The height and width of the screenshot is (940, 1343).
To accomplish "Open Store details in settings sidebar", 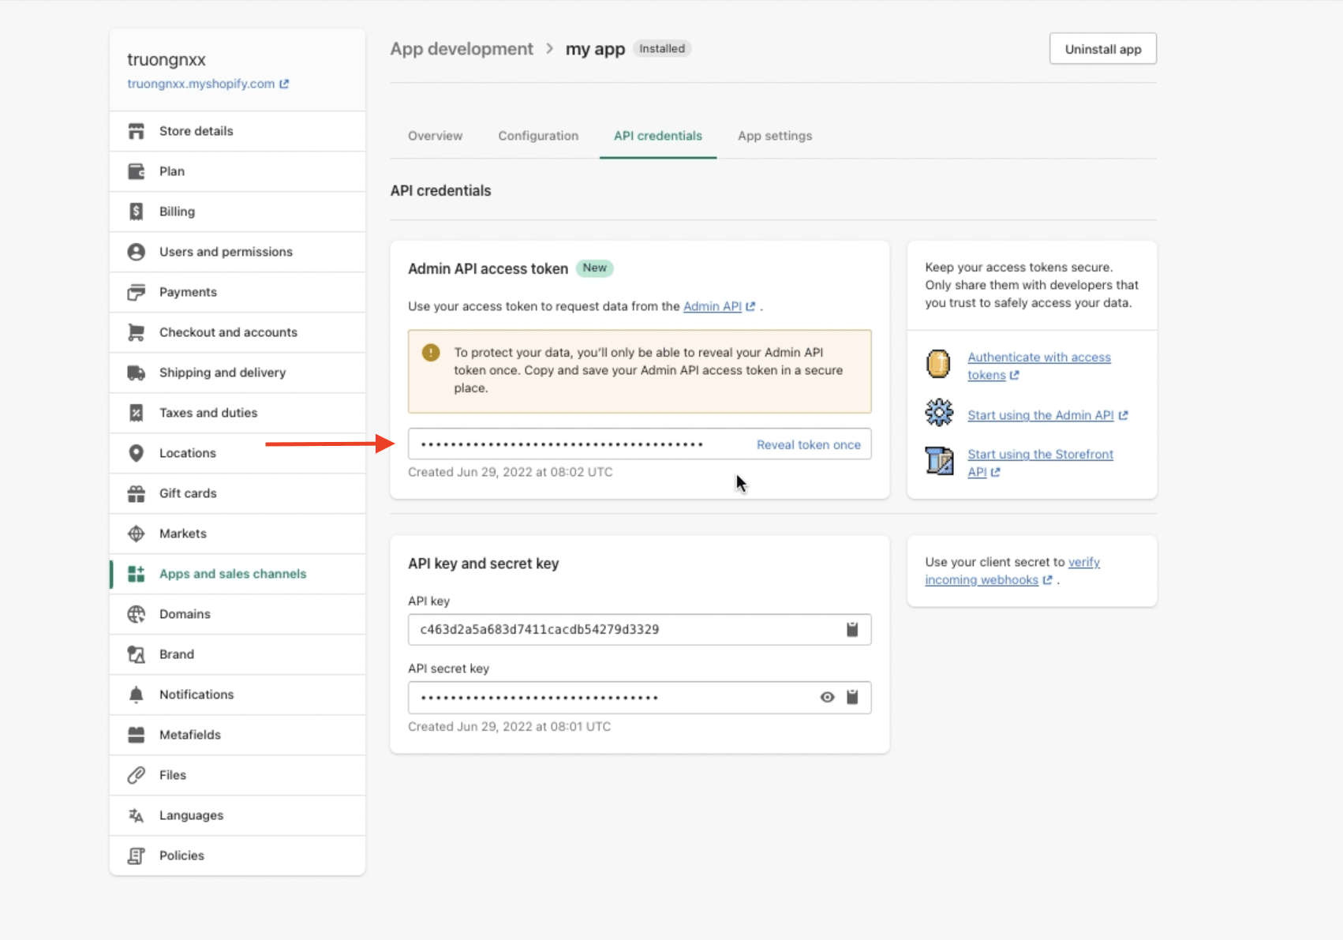I will point(238,131).
